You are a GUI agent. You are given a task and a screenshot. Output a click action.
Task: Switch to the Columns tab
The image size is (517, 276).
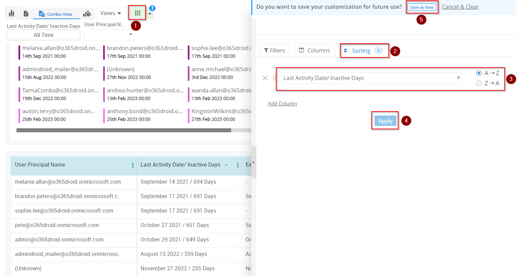[x=314, y=50]
